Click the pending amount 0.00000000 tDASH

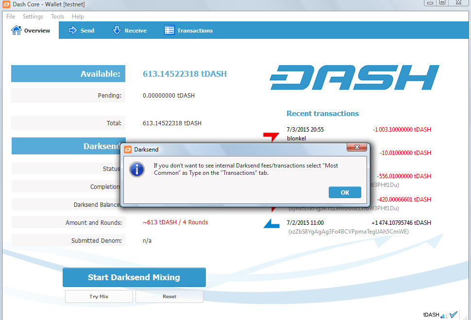coord(168,96)
